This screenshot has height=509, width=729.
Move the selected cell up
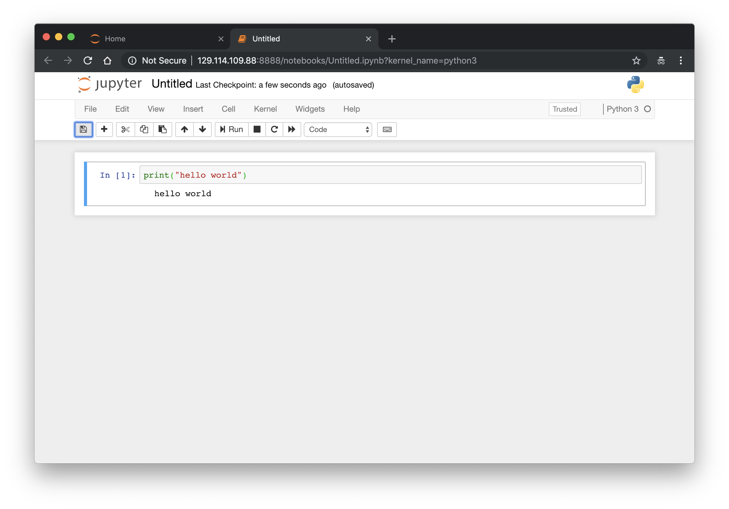[x=184, y=130]
